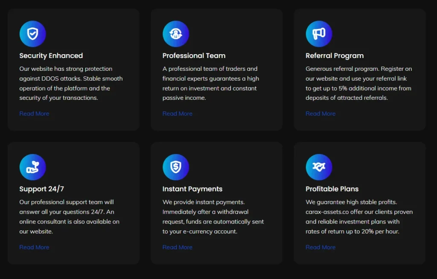437x279 pixels.
Task: Select the Security Enhanced heading
Action: [x=51, y=55]
